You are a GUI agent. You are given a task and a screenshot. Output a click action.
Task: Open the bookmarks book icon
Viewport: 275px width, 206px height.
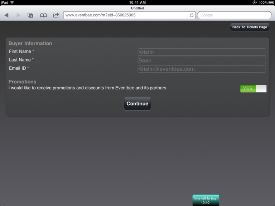(43, 15)
